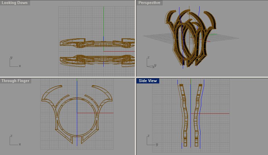Select the Looking Down viewport title
This screenshot has width=268, height=155.
(15, 3)
